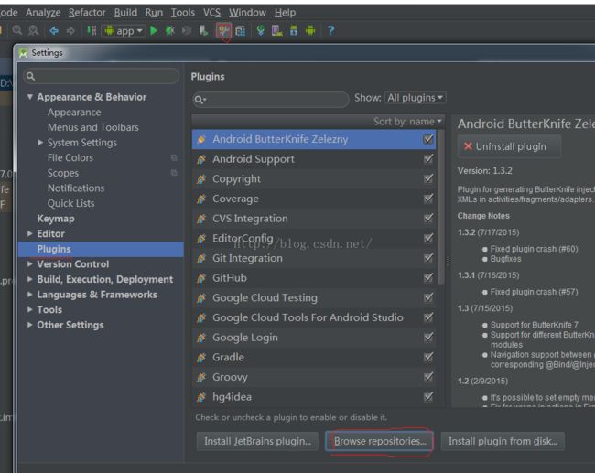The image size is (595, 473).
Task: Open Settings via the highlighted toolbar icon
Action: pos(223,30)
